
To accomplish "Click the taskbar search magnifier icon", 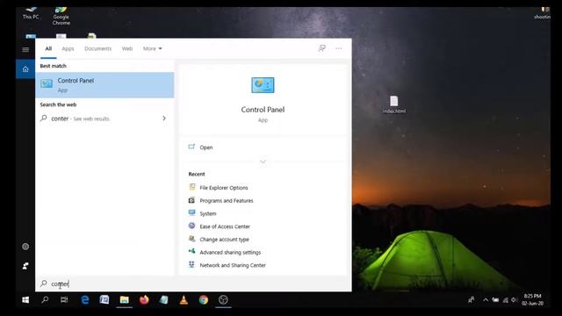I will pos(45,300).
